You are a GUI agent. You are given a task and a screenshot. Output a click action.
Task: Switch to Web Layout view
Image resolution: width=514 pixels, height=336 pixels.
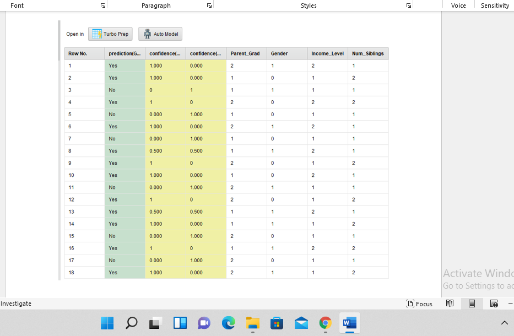[494, 304]
